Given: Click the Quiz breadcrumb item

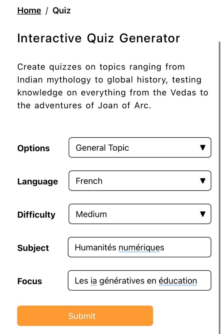Looking at the screenshot, I should click(61, 10).
